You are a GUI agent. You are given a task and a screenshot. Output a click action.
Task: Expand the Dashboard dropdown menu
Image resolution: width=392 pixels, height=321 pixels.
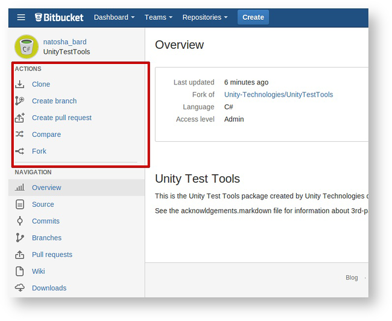114,17
